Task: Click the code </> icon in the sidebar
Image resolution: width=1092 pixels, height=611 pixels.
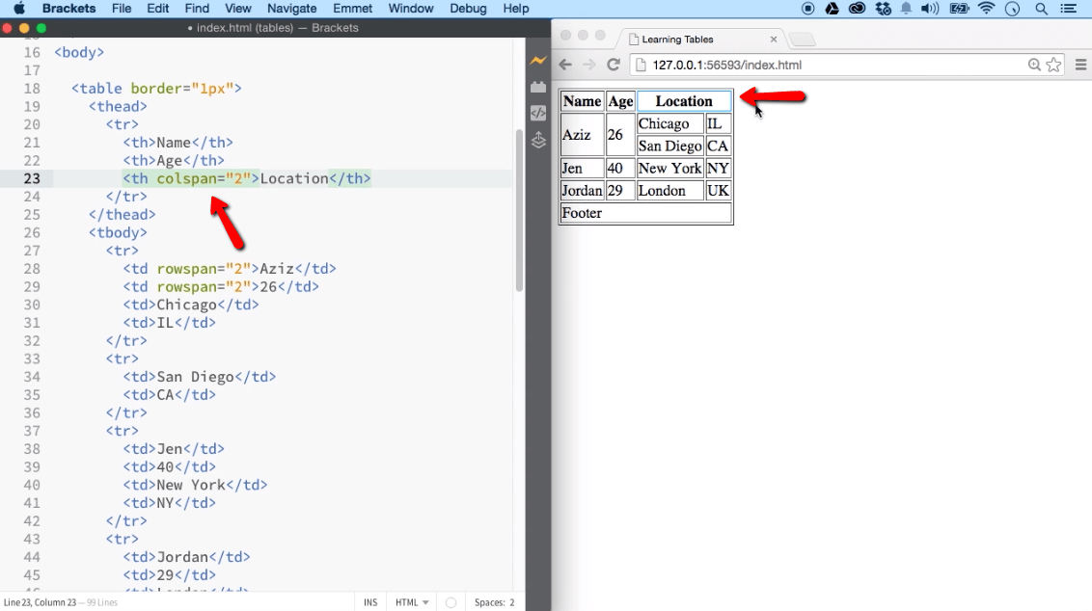Action: click(x=537, y=113)
